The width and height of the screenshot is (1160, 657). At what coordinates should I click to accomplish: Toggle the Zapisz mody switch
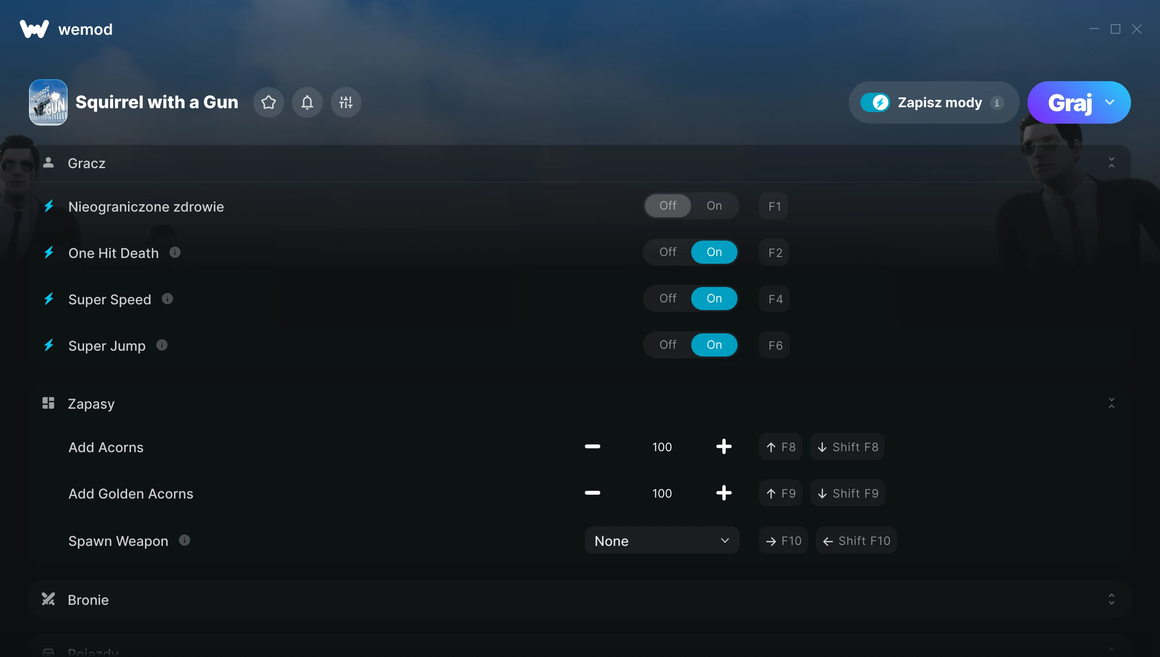coord(875,102)
